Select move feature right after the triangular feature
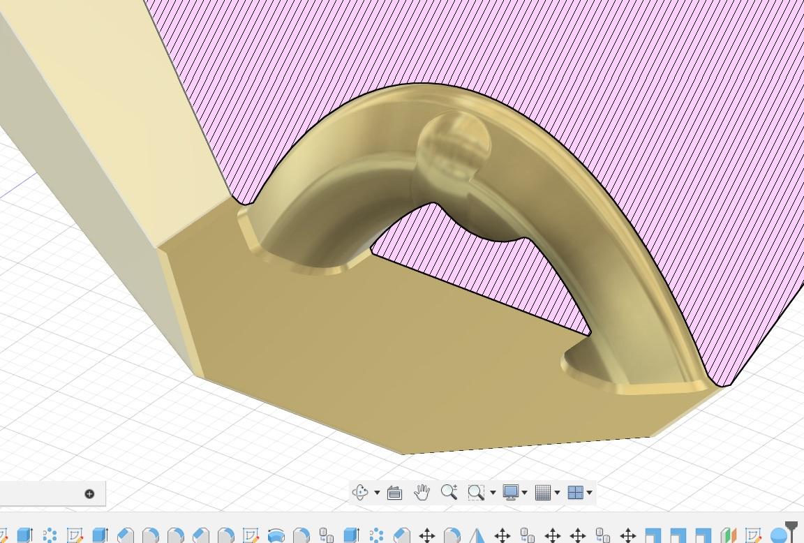Image resolution: width=804 pixels, height=543 pixels. [502, 535]
